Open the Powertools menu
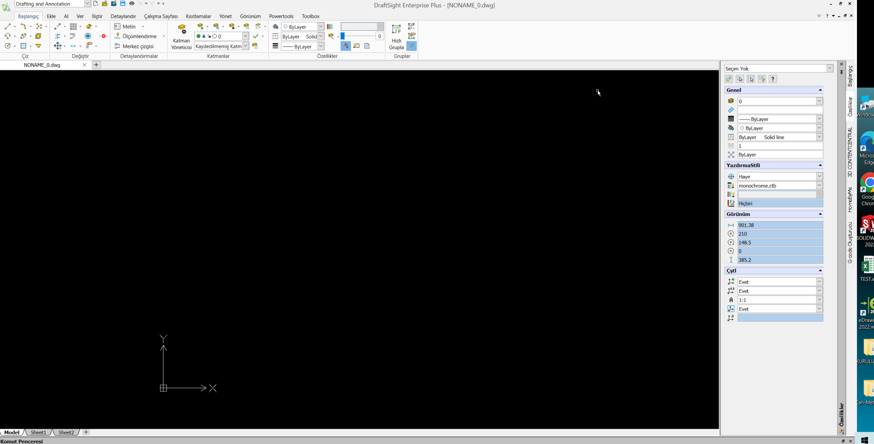This screenshot has width=874, height=444. coord(281,16)
